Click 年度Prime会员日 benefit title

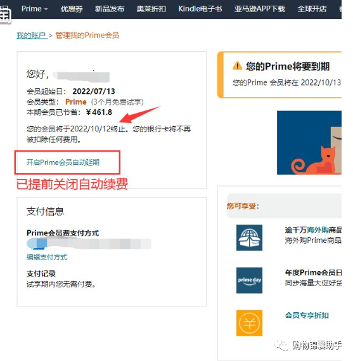click(x=313, y=273)
